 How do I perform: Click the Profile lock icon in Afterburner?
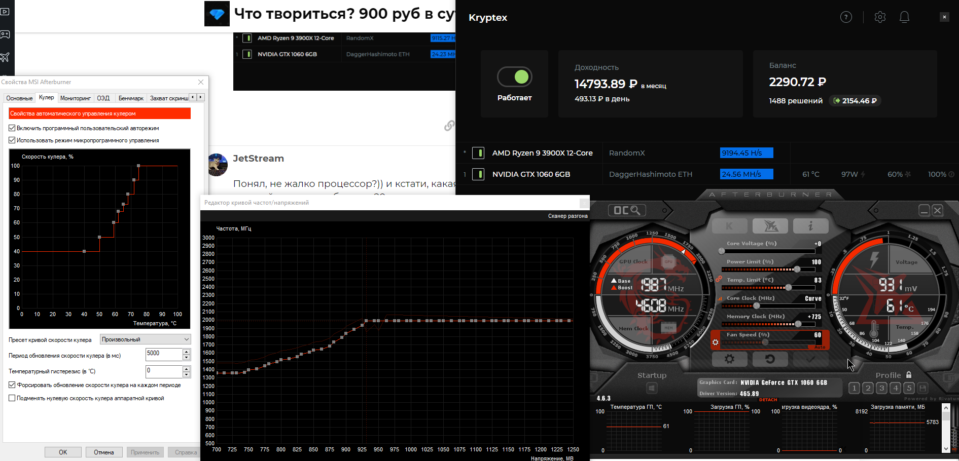[909, 375]
